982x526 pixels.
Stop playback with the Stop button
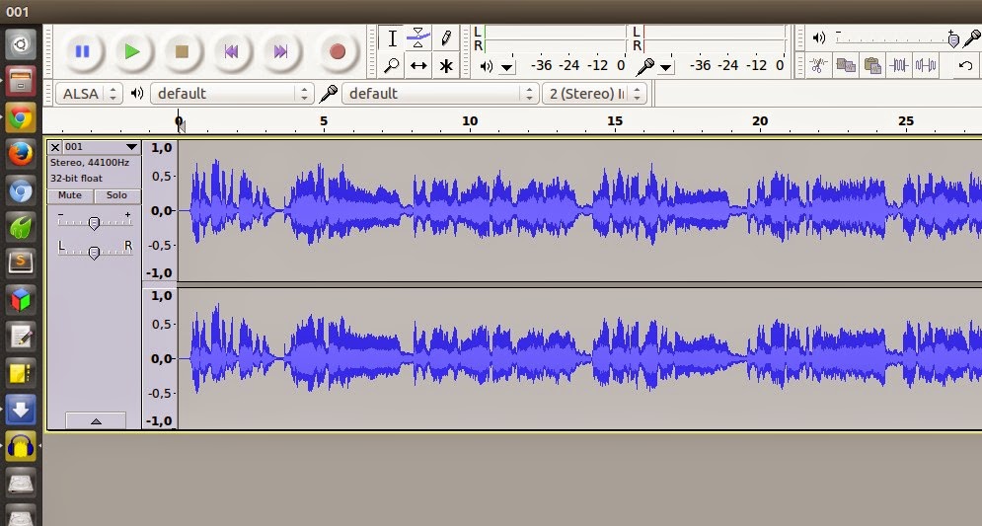182,51
